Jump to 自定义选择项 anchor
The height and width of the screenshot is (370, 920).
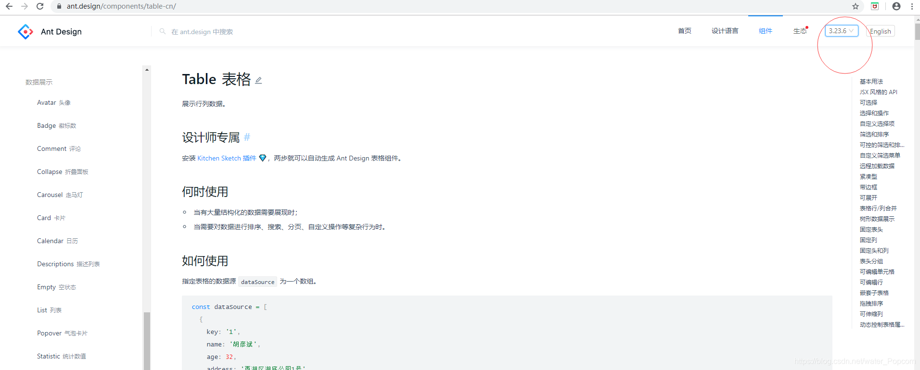(x=877, y=123)
